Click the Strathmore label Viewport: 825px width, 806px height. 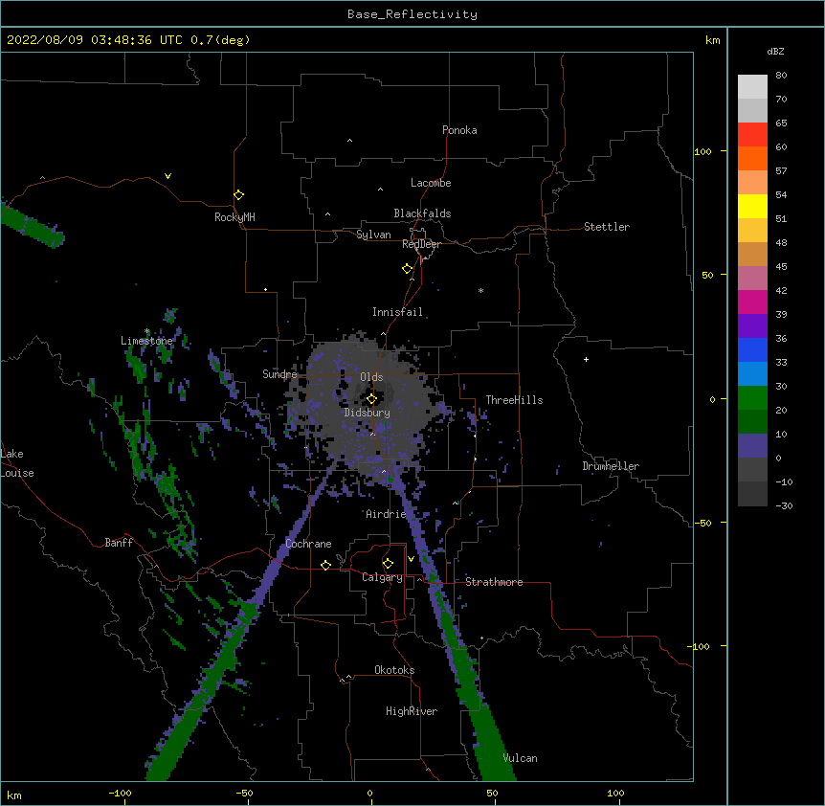pyautogui.click(x=494, y=582)
